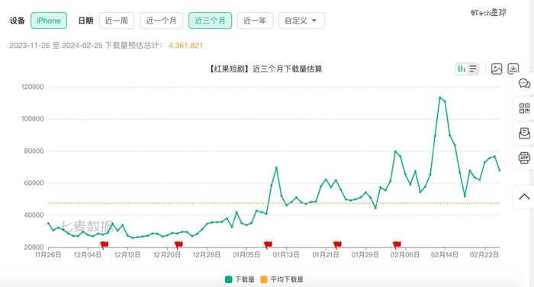
Task: Click the 02月14日 x-axis label
Action: click(445, 255)
